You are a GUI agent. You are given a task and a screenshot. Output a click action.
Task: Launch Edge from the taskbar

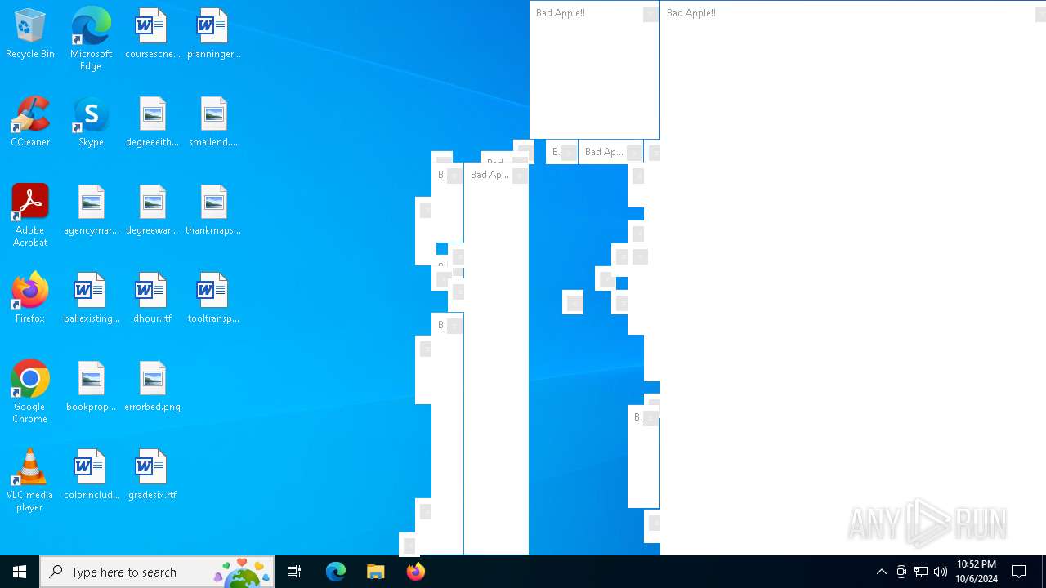click(x=336, y=572)
